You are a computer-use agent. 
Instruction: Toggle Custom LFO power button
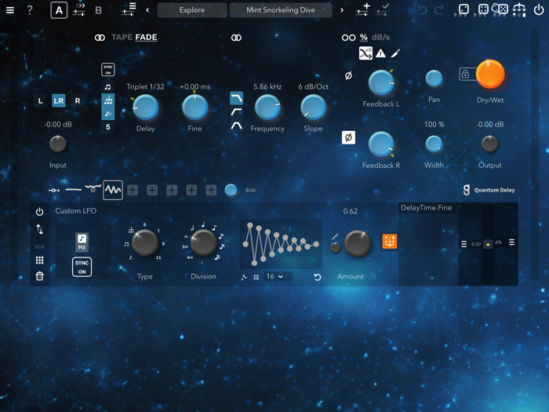(39, 212)
